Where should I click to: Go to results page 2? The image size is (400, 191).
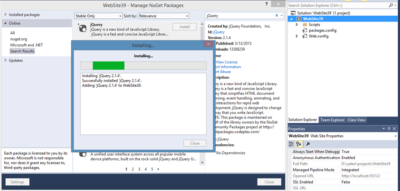(x=133, y=169)
